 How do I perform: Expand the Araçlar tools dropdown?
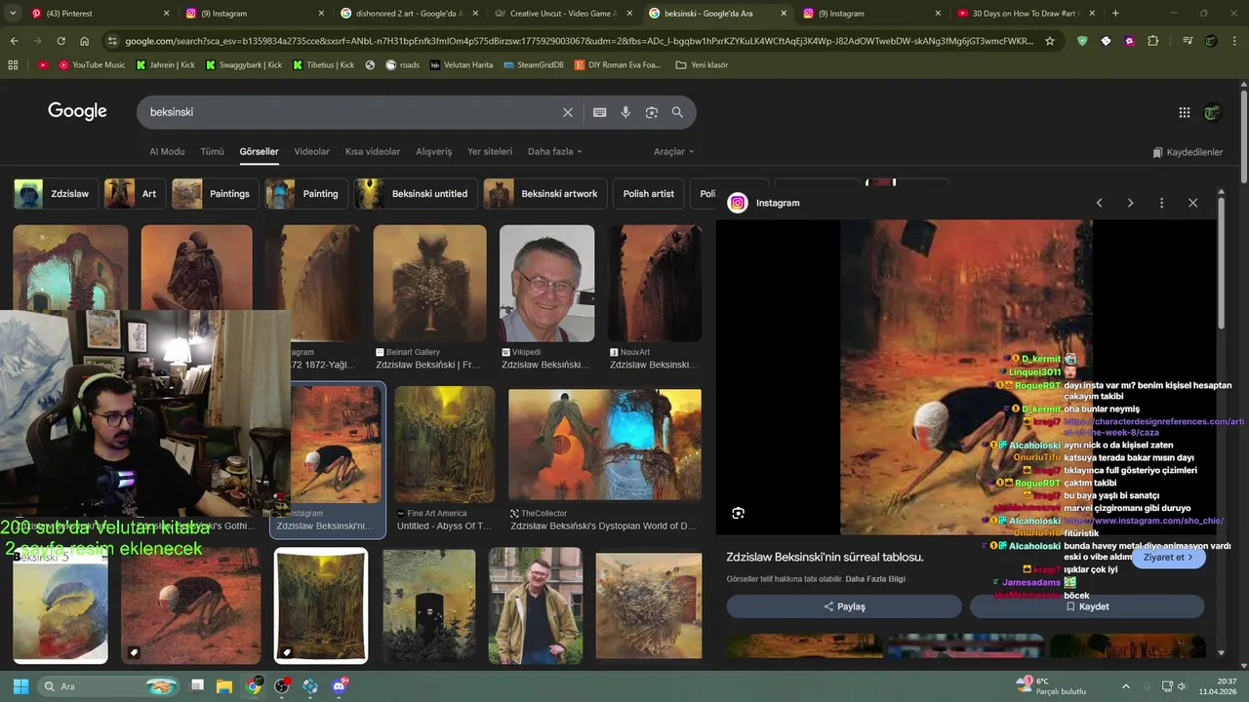click(674, 152)
